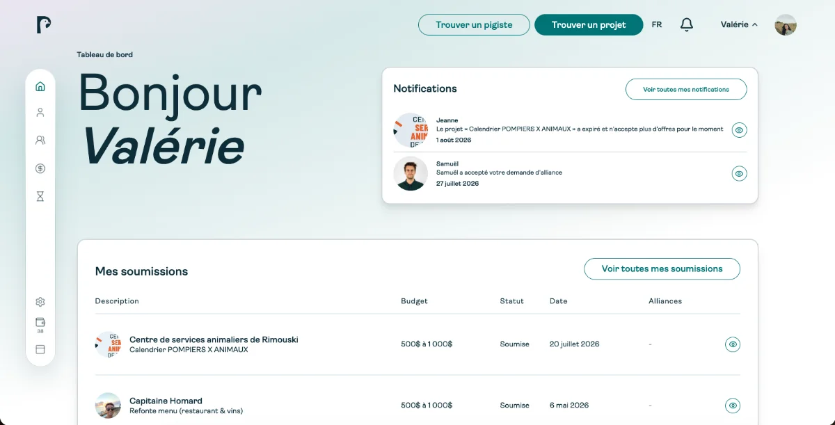Open the home dashboard sidebar icon
The height and width of the screenshot is (425, 835).
(40, 86)
